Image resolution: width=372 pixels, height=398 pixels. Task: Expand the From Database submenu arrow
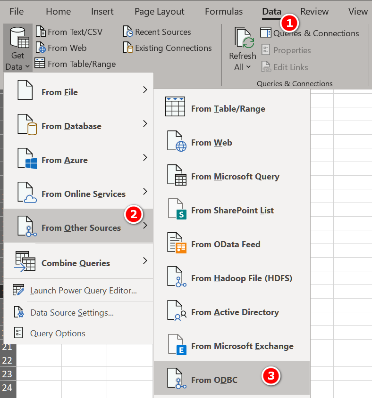(145, 123)
